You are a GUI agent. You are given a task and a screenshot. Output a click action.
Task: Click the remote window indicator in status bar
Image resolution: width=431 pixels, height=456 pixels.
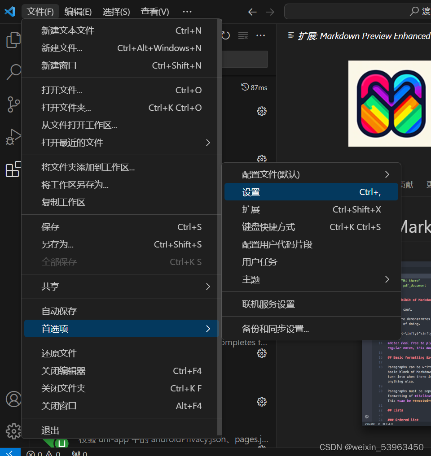click(x=10, y=453)
